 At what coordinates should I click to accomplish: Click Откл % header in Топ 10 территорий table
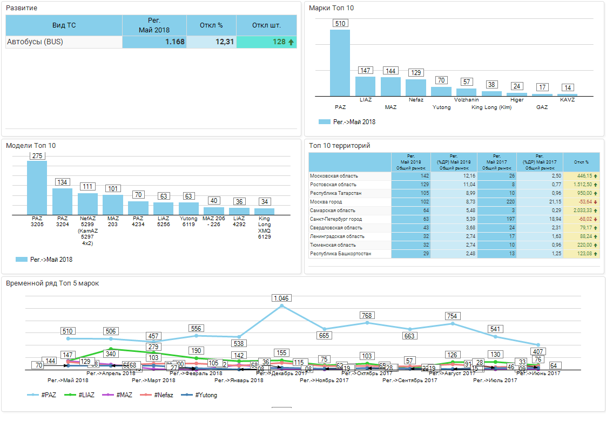click(x=581, y=162)
